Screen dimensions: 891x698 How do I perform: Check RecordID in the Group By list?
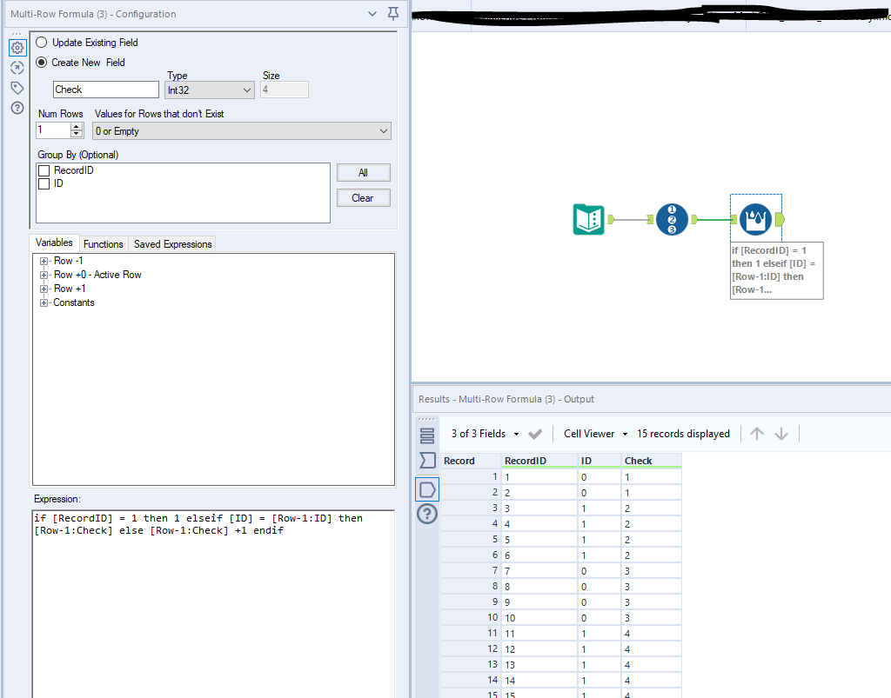tap(44, 170)
